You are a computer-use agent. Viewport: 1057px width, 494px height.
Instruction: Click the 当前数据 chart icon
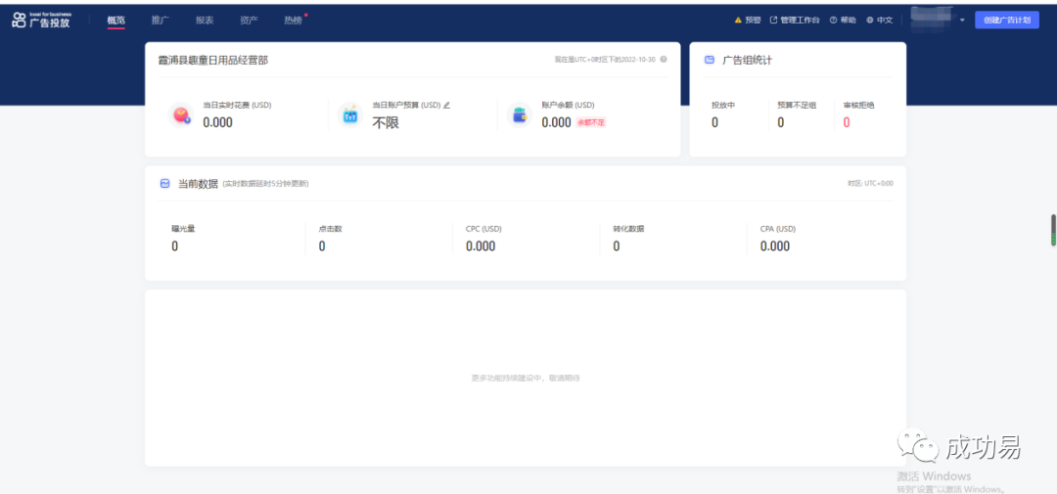coord(164,183)
